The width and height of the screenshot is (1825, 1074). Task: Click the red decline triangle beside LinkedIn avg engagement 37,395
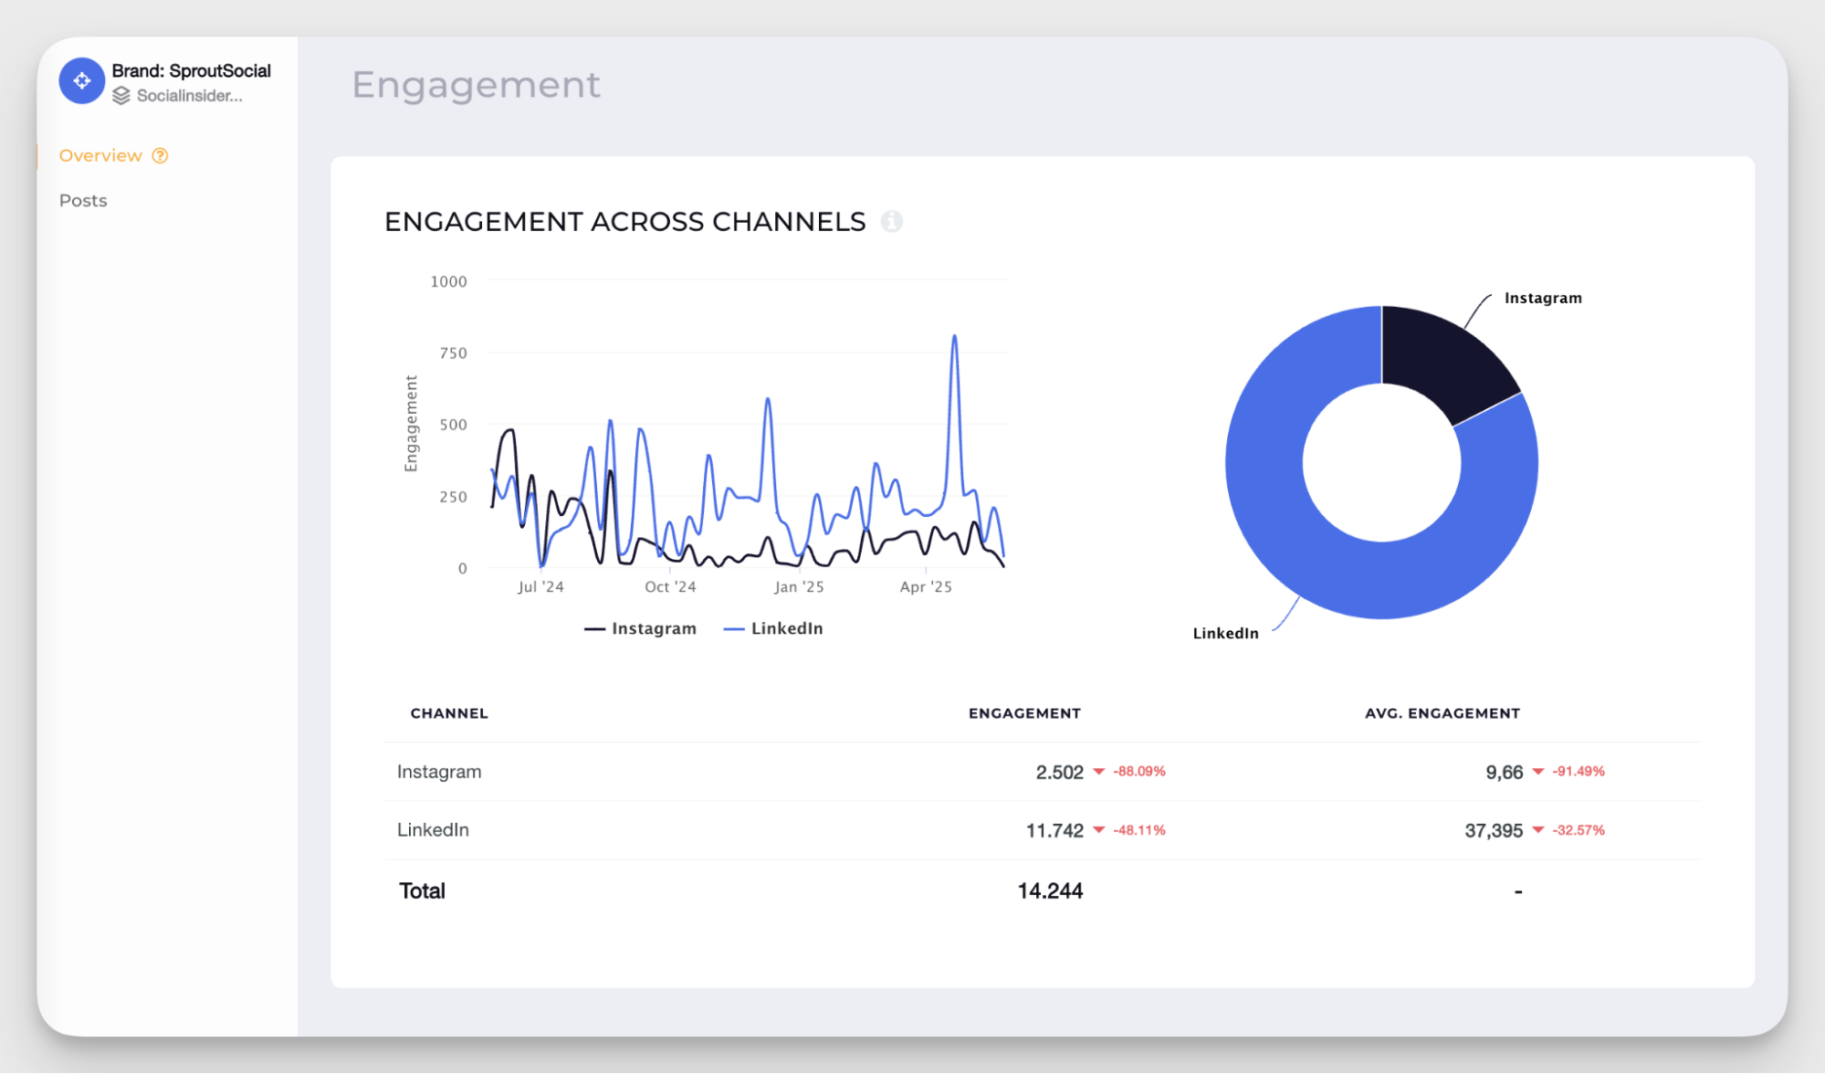tap(1538, 830)
